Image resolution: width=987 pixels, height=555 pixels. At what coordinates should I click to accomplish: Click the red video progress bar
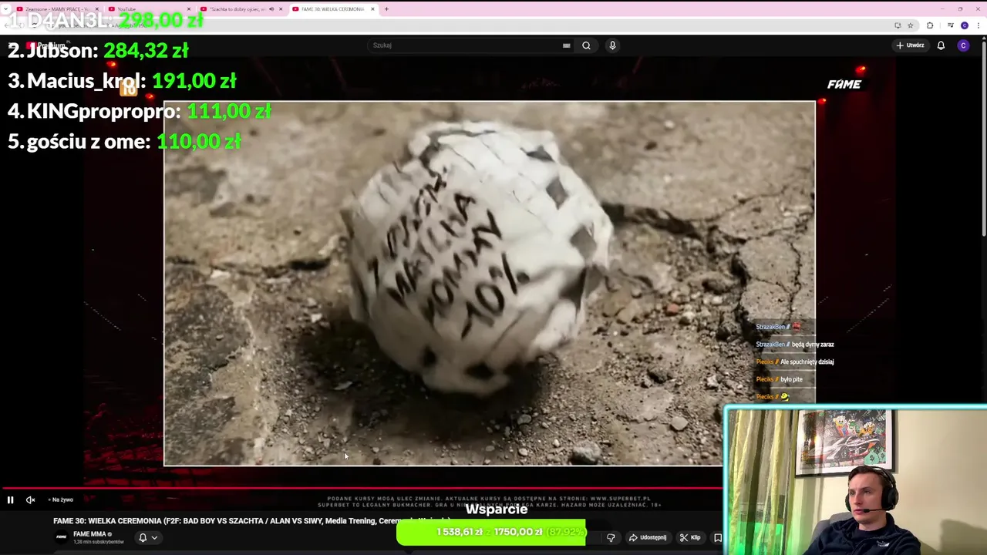(362, 489)
